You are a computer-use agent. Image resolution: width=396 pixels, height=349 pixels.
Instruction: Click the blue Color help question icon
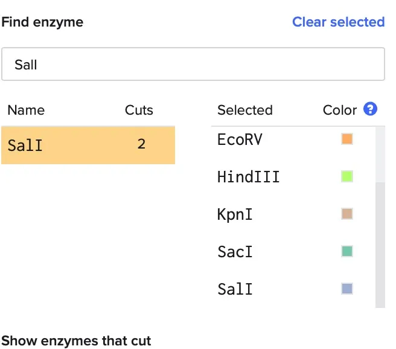[371, 109]
